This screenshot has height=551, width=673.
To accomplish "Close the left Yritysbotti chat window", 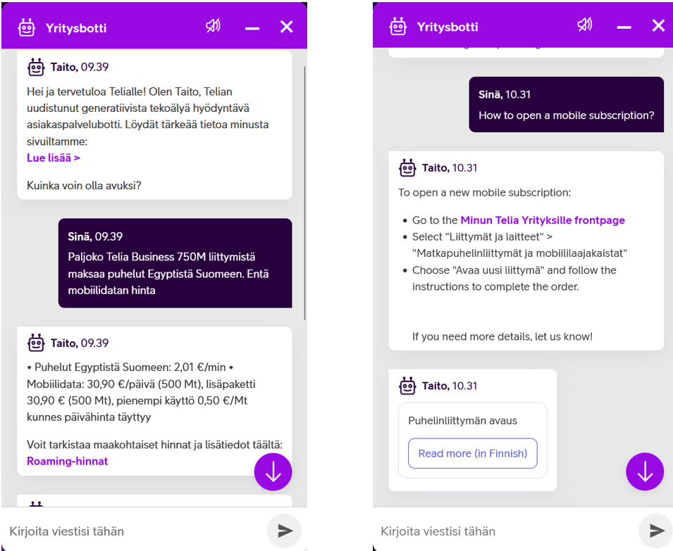I will [287, 27].
